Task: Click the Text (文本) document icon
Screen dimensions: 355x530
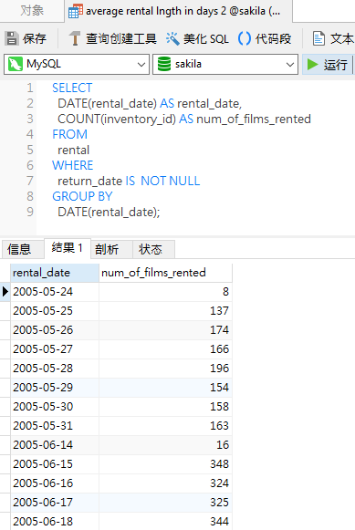Action: pos(318,38)
